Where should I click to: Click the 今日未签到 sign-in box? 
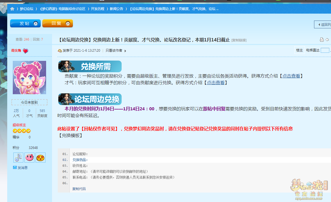pos(29,102)
